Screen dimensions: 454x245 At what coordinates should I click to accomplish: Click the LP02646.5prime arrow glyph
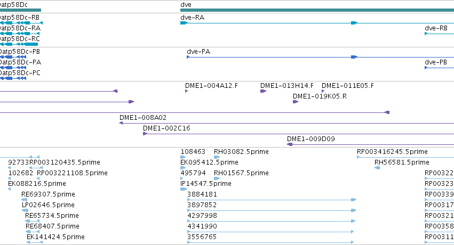25,210
